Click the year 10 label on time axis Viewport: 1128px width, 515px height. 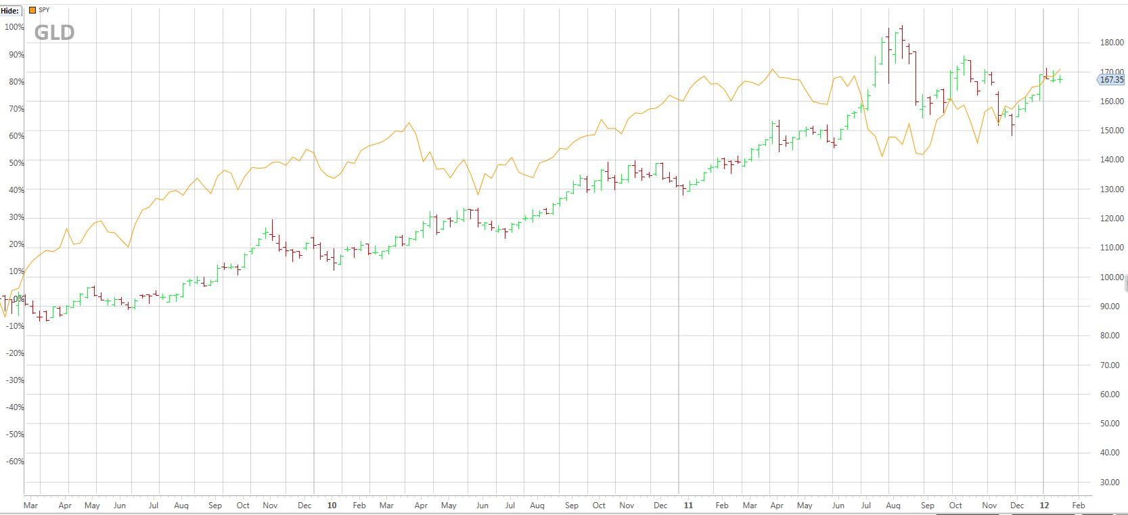[332, 505]
